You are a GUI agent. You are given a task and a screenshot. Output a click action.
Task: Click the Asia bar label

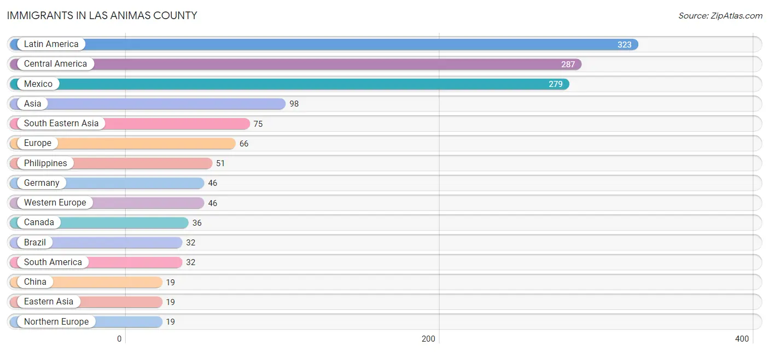[33, 104]
